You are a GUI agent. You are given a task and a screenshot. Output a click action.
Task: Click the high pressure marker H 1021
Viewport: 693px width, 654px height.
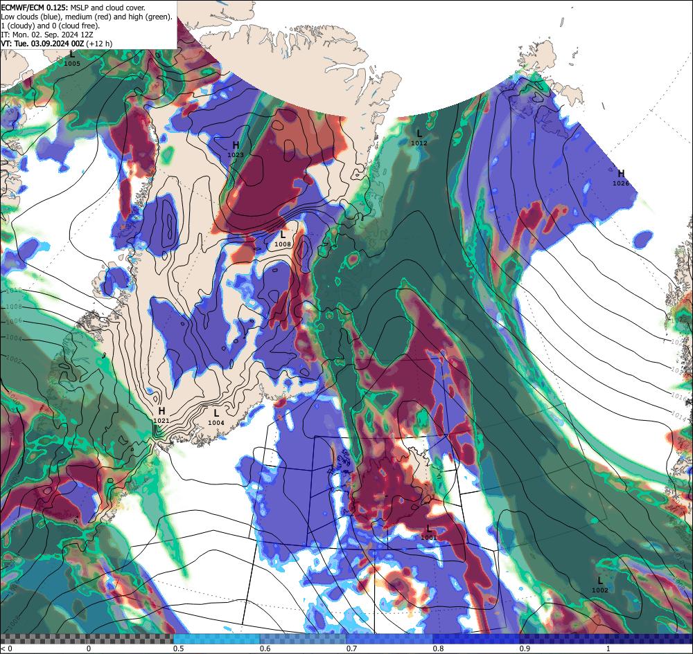(161, 415)
